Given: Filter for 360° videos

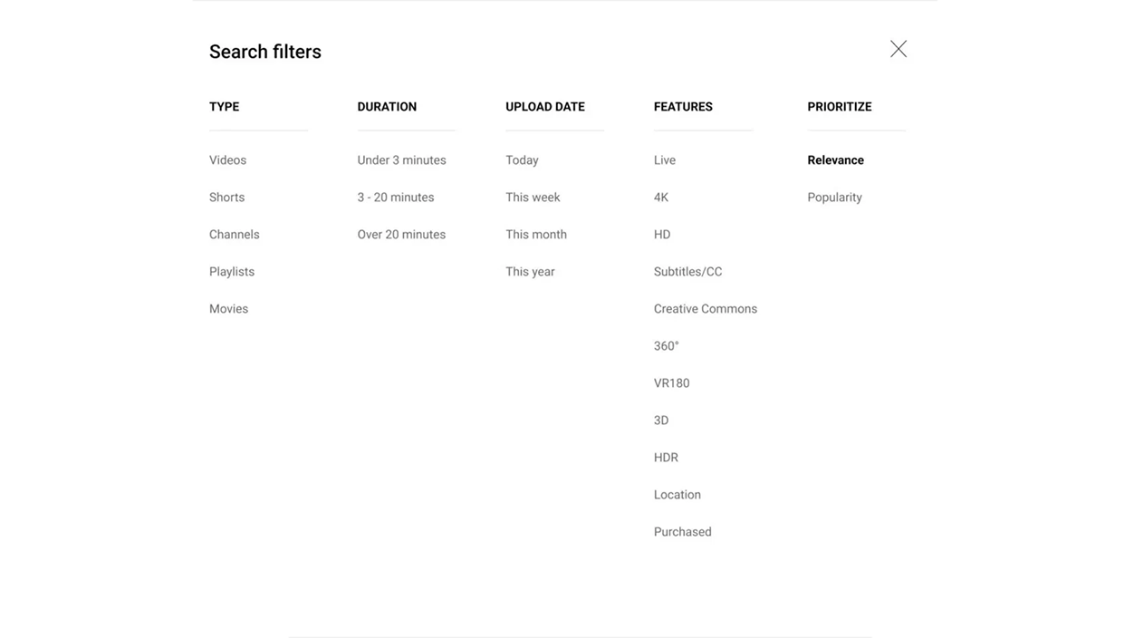Looking at the screenshot, I should pyautogui.click(x=666, y=344).
